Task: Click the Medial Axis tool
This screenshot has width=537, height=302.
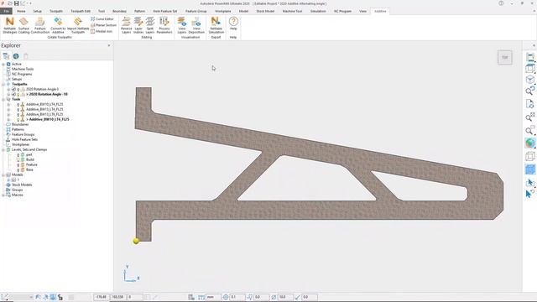Action: click(x=102, y=31)
